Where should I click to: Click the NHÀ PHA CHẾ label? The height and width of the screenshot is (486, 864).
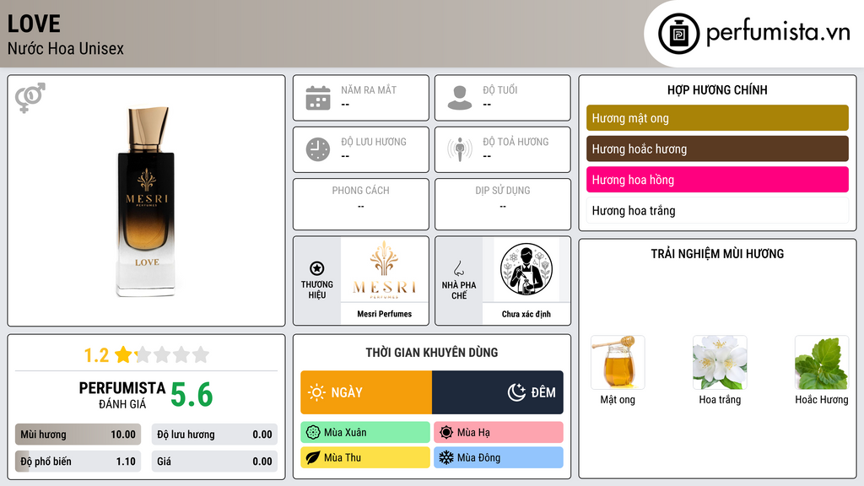coord(459,290)
